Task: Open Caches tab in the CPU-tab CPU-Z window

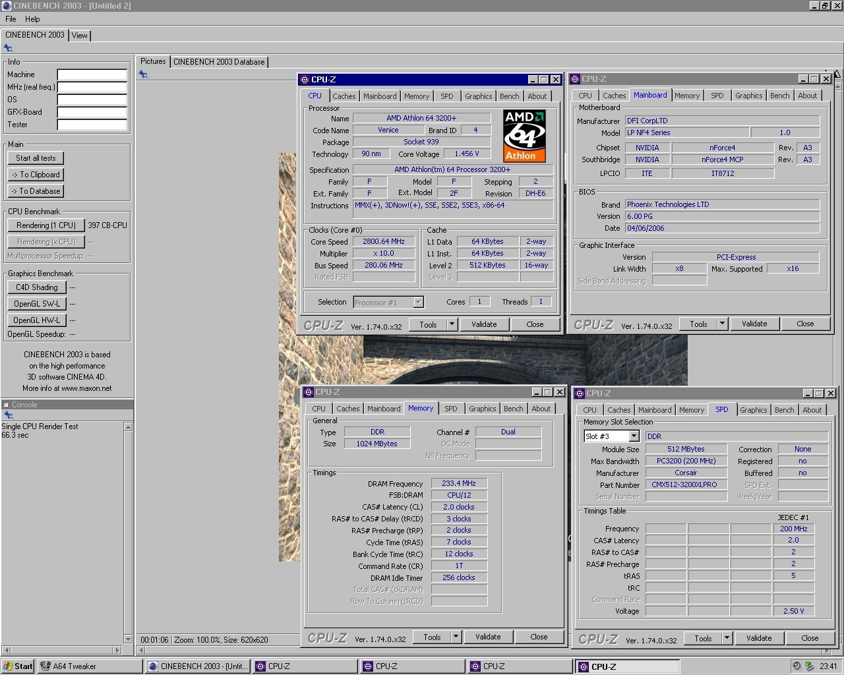Action: (x=344, y=96)
